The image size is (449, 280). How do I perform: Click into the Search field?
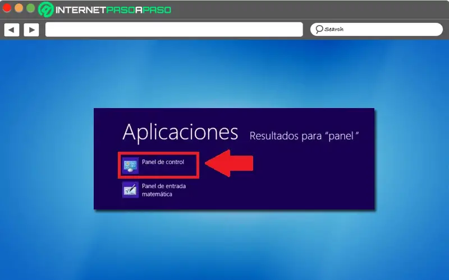tap(377, 29)
